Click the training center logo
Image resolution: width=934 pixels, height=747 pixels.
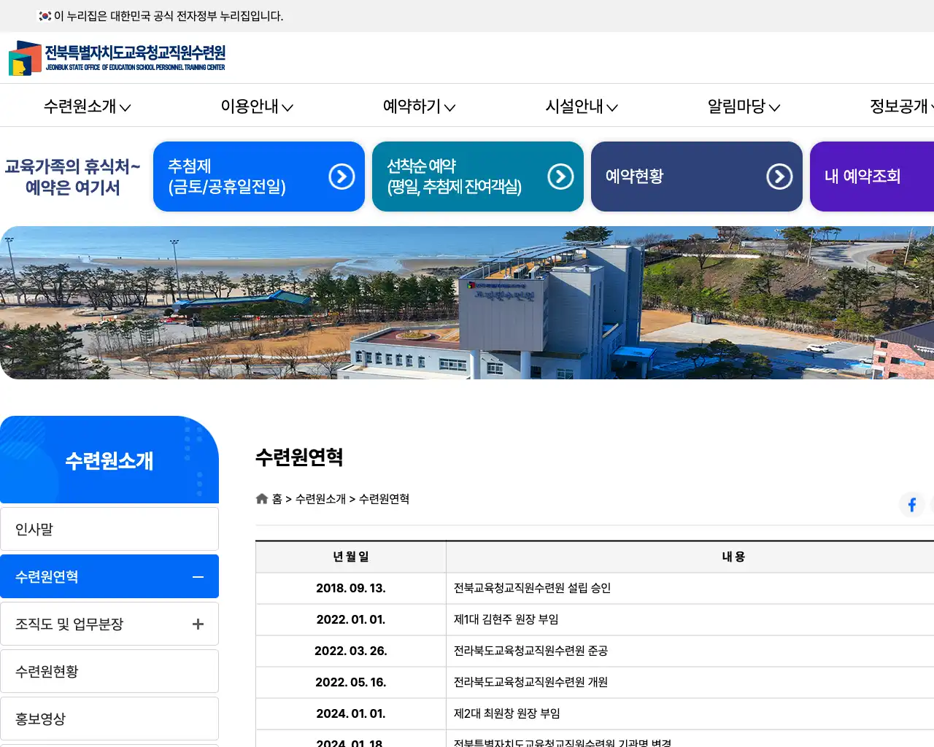point(117,58)
